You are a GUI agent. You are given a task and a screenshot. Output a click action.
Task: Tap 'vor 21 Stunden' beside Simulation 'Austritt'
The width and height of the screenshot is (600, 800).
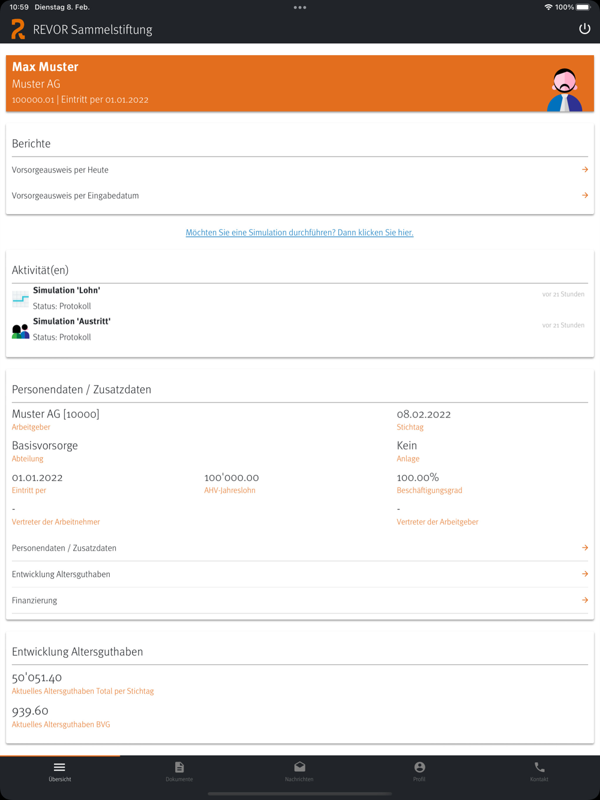point(563,325)
